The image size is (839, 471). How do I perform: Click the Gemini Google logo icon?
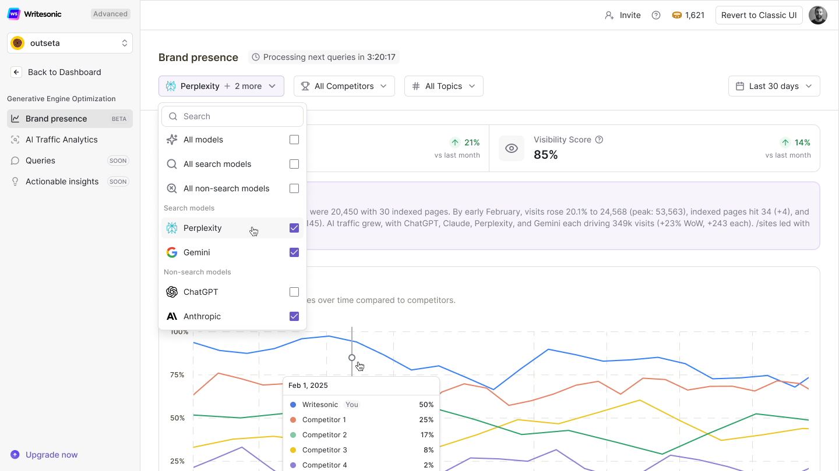click(x=172, y=252)
